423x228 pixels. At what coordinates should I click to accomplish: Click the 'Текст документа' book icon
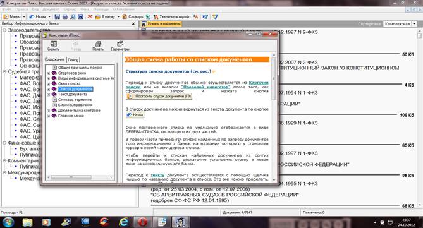(x=54, y=94)
